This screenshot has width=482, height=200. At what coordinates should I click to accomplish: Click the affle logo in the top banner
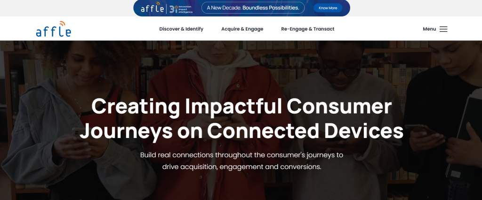152,8
